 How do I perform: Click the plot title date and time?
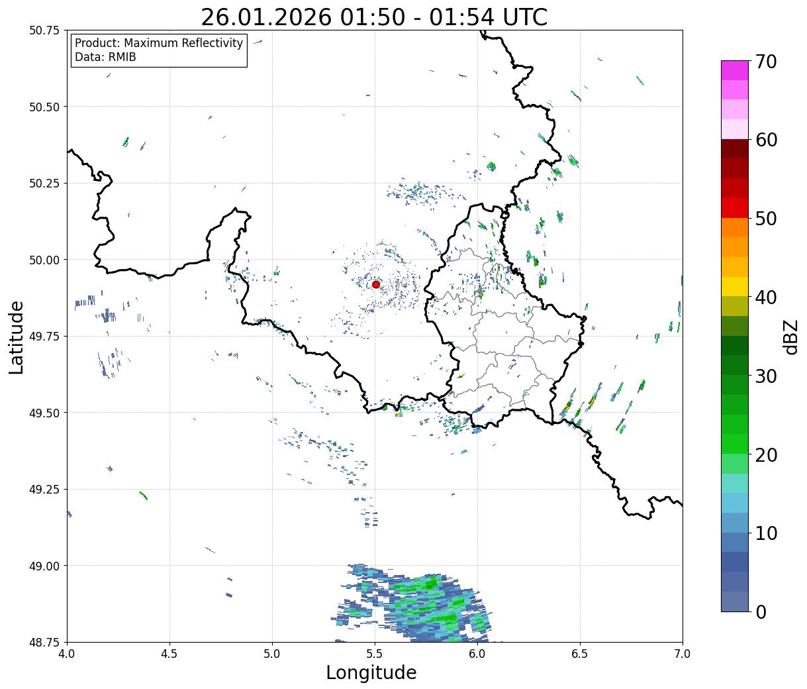[374, 17]
